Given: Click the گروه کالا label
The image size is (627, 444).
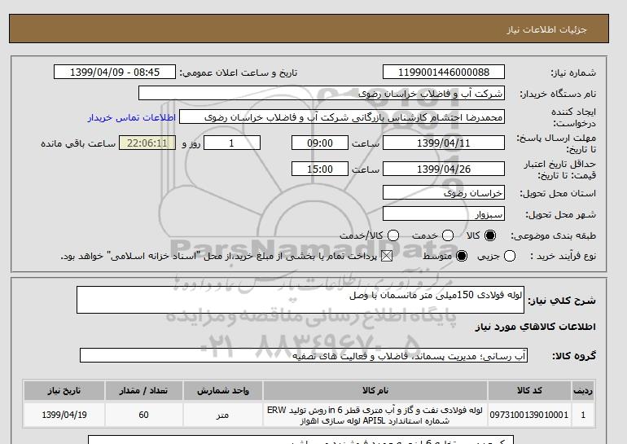Looking at the screenshot, I should pyautogui.click(x=574, y=355).
